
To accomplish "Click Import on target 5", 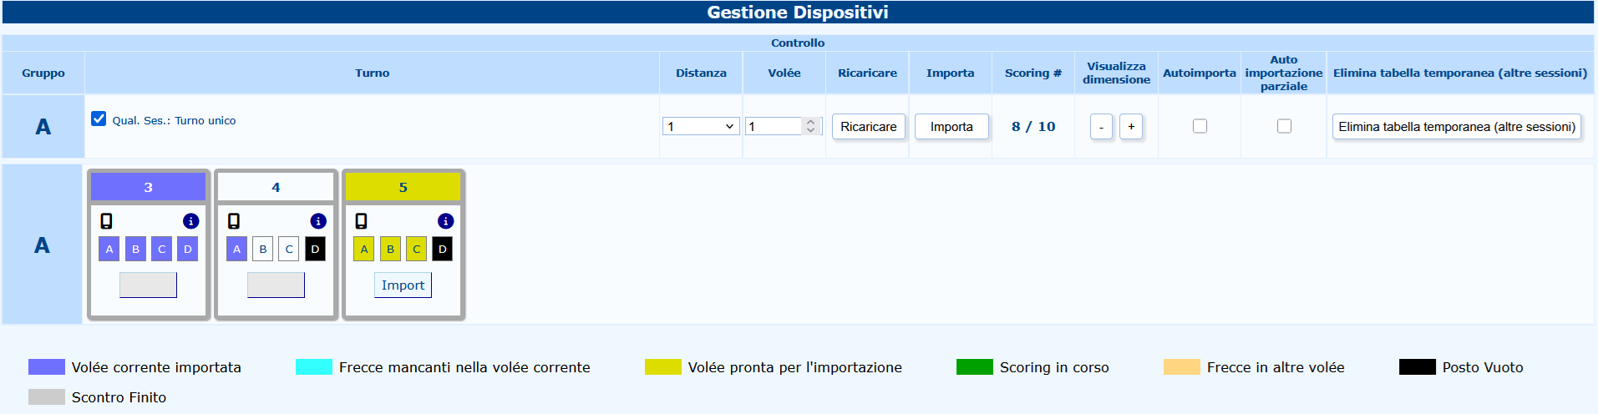I will [x=403, y=285].
